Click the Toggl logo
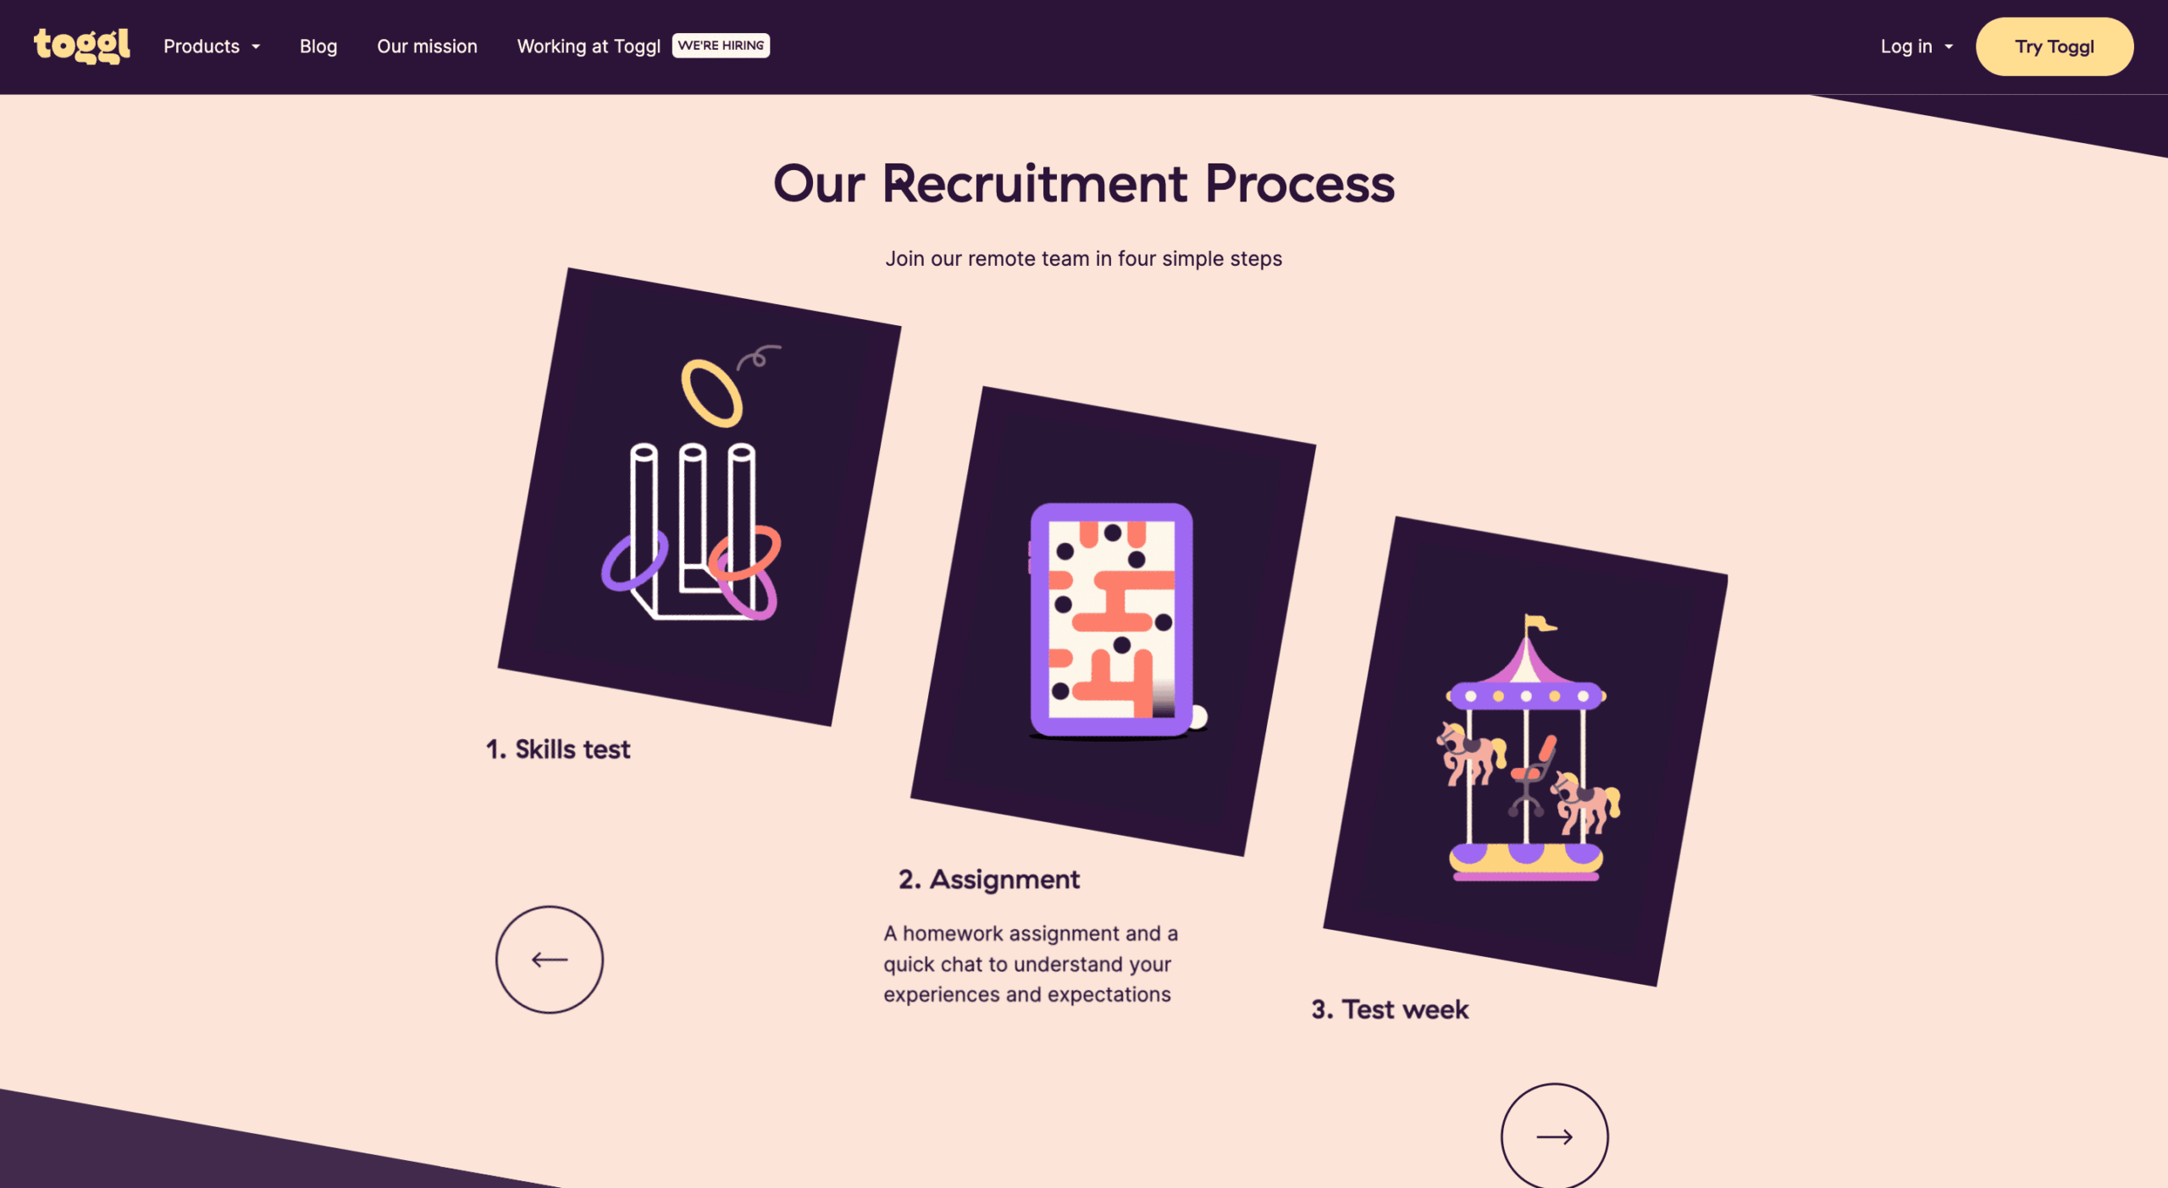The height and width of the screenshot is (1188, 2168). point(82,46)
